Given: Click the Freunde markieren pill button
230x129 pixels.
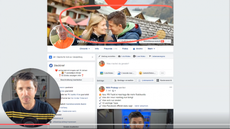Looking at the screenshot, I should coord(126,73).
